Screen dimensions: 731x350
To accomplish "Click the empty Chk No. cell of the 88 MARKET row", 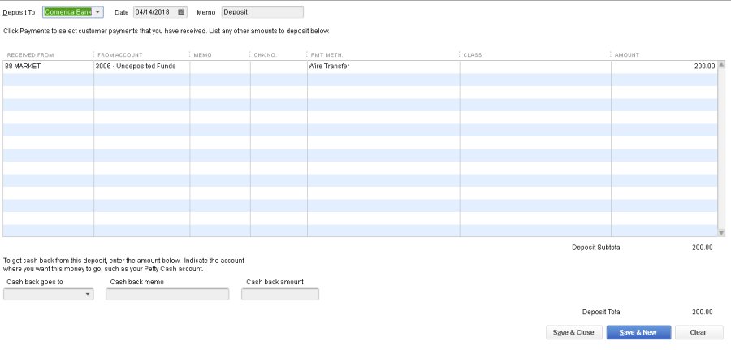I will coord(279,67).
